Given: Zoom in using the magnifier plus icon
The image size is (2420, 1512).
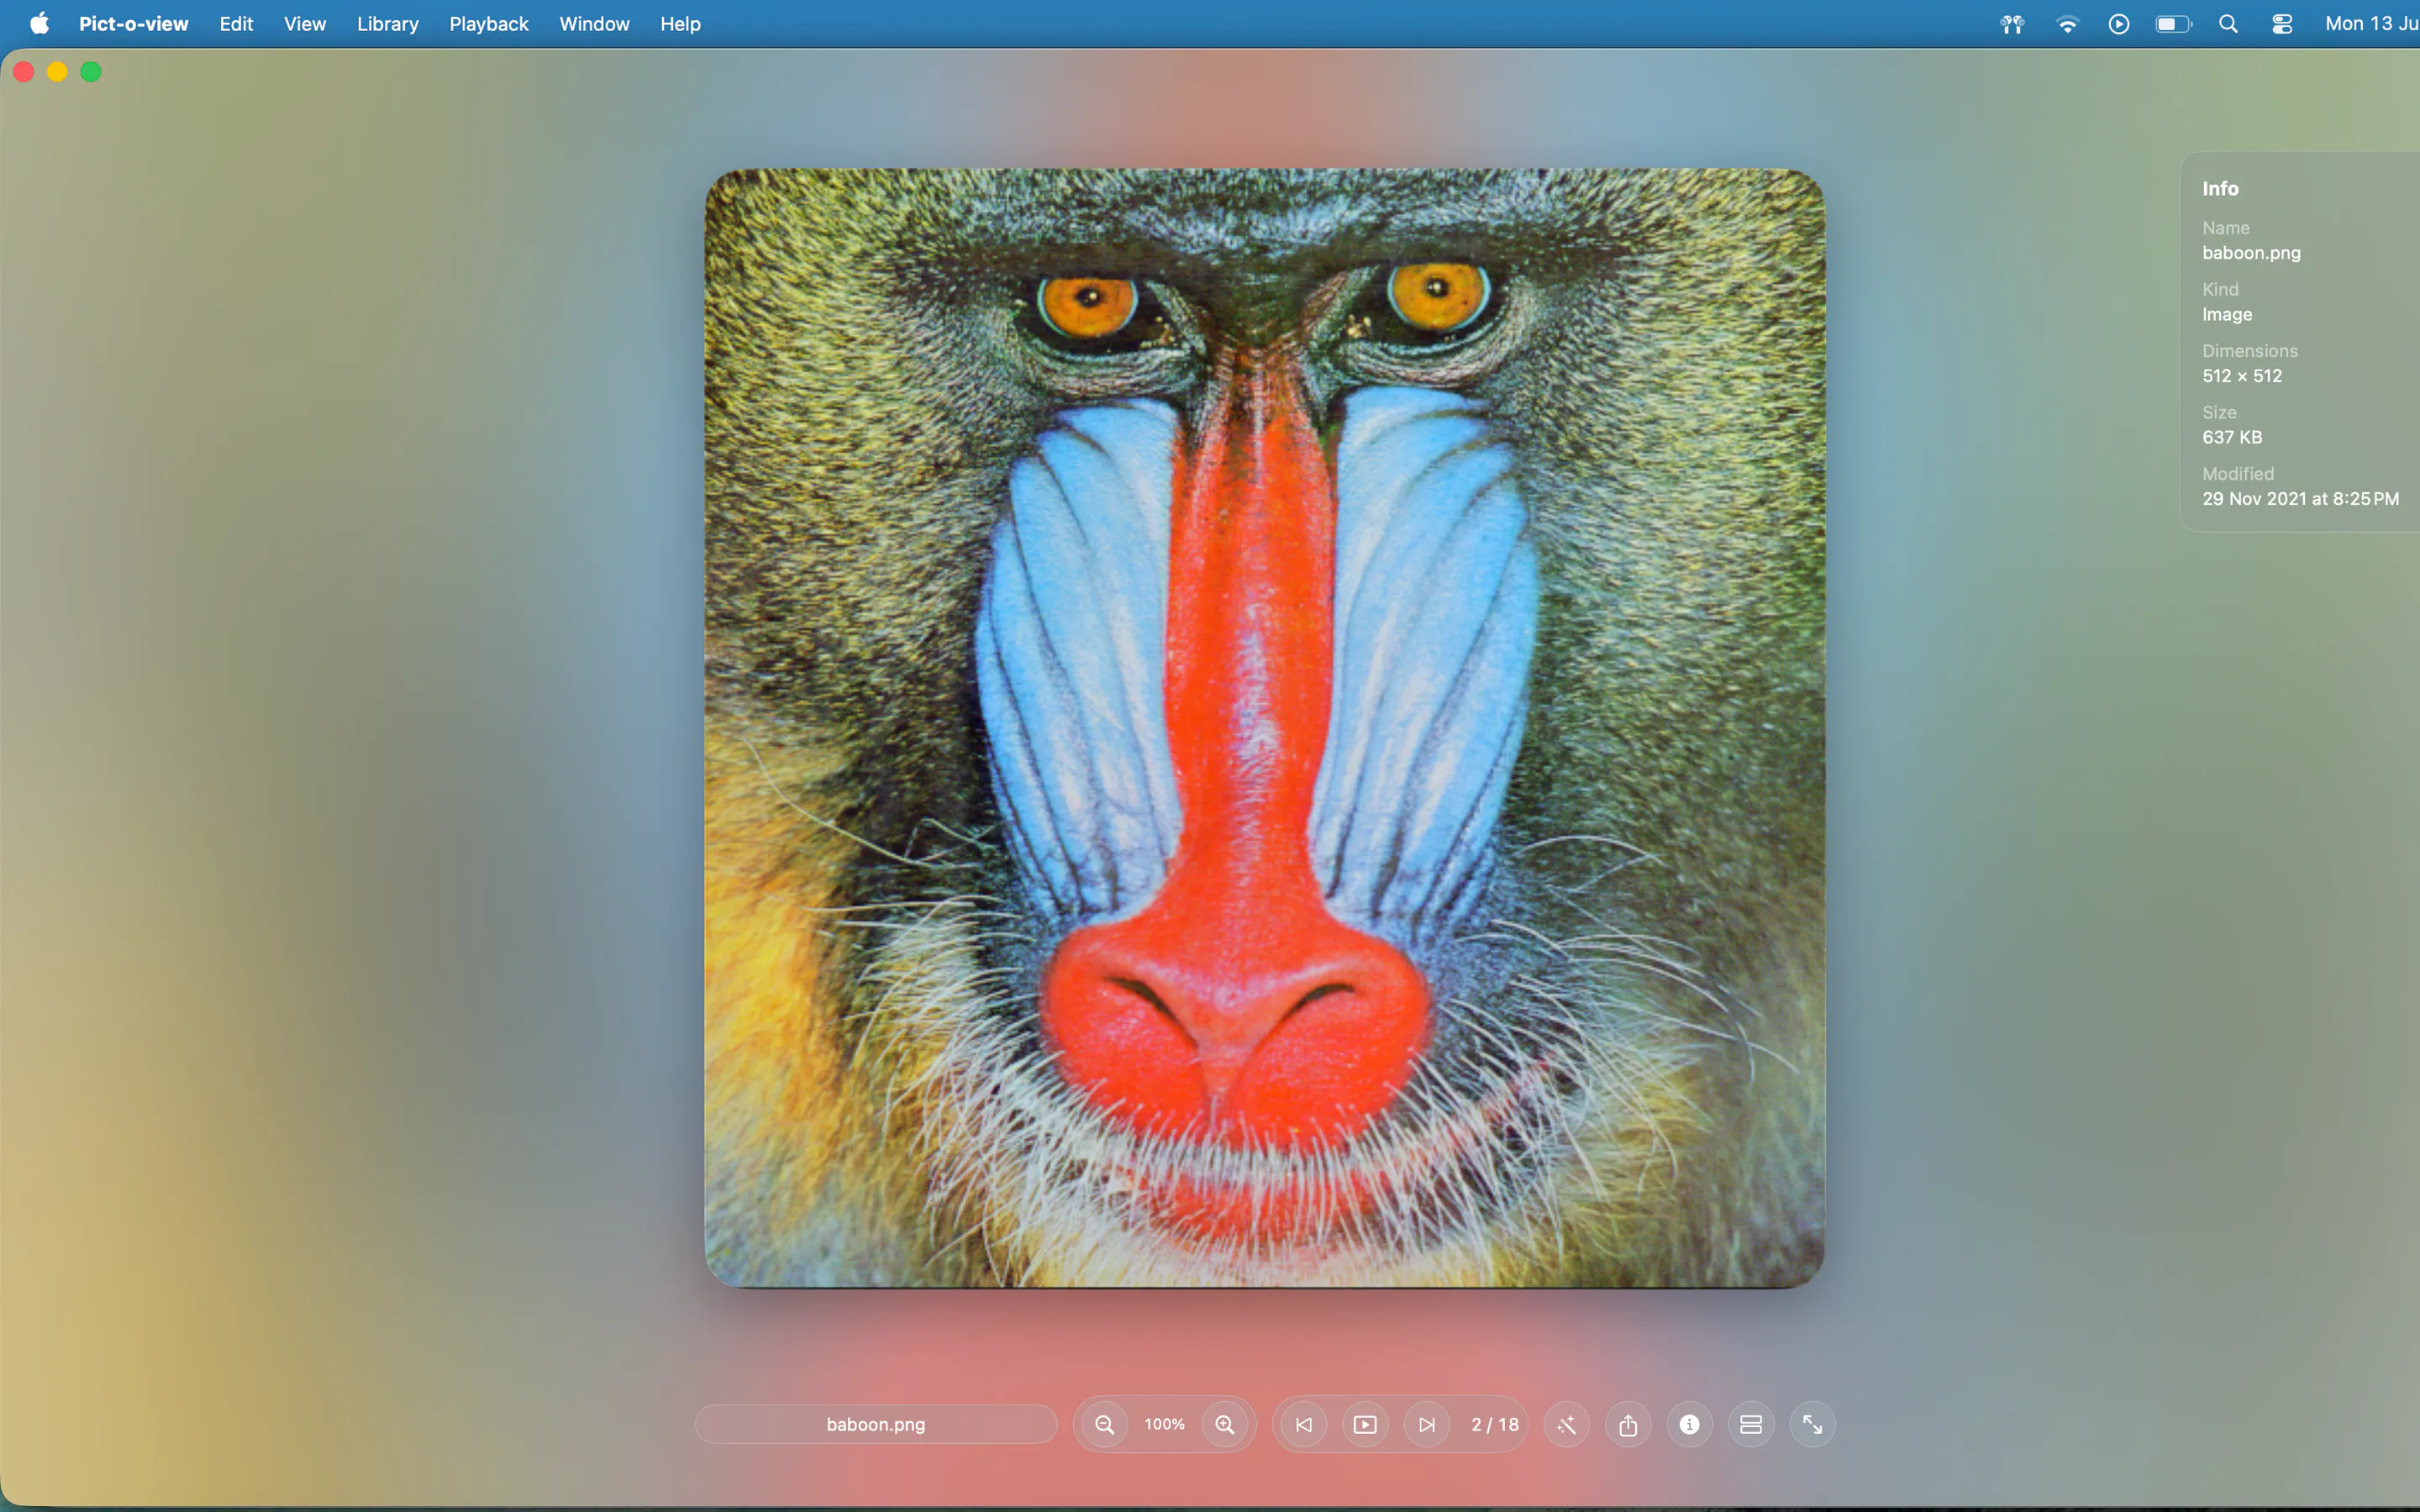Looking at the screenshot, I should [1225, 1424].
